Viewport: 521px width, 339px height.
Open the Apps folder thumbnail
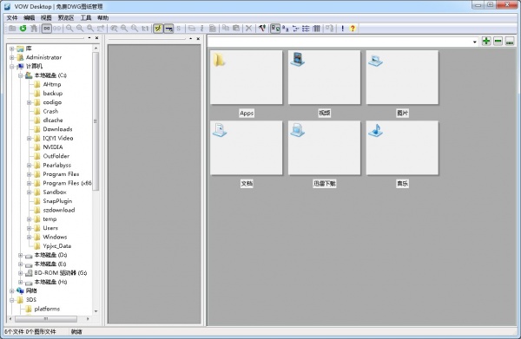point(247,77)
